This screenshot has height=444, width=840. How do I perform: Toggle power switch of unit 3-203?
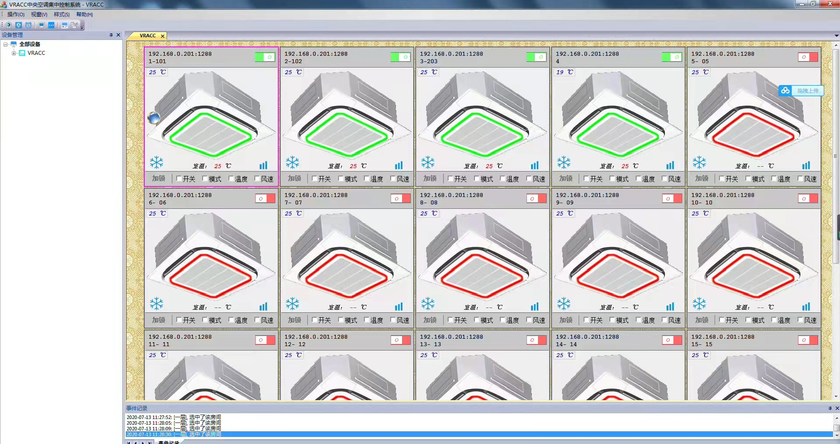536,57
